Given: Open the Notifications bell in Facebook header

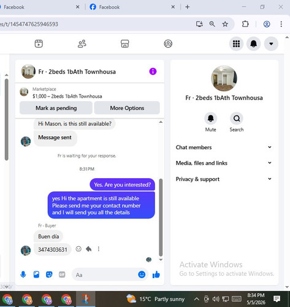Looking at the screenshot, I should pyautogui.click(x=253, y=44).
